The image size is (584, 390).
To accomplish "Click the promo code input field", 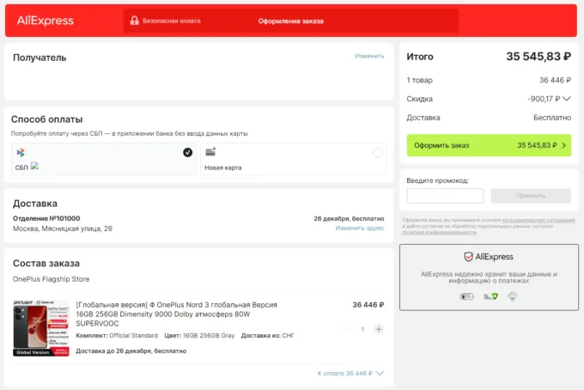I will (x=445, y=196).
